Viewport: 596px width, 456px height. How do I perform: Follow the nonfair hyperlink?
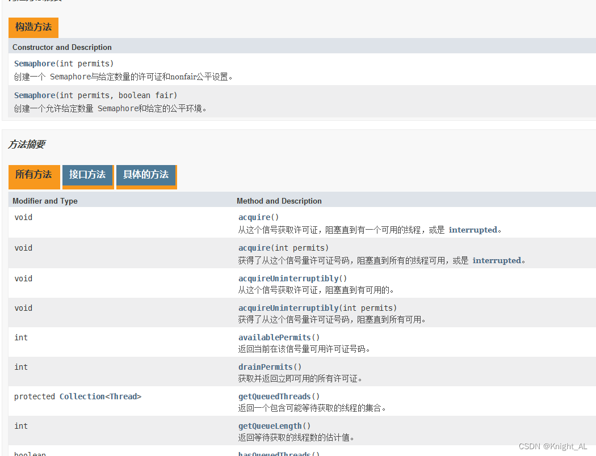pos(183,76)
